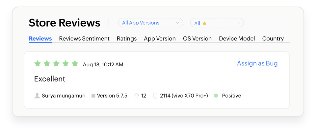Go to the Ratings tab

coord(127,39)
